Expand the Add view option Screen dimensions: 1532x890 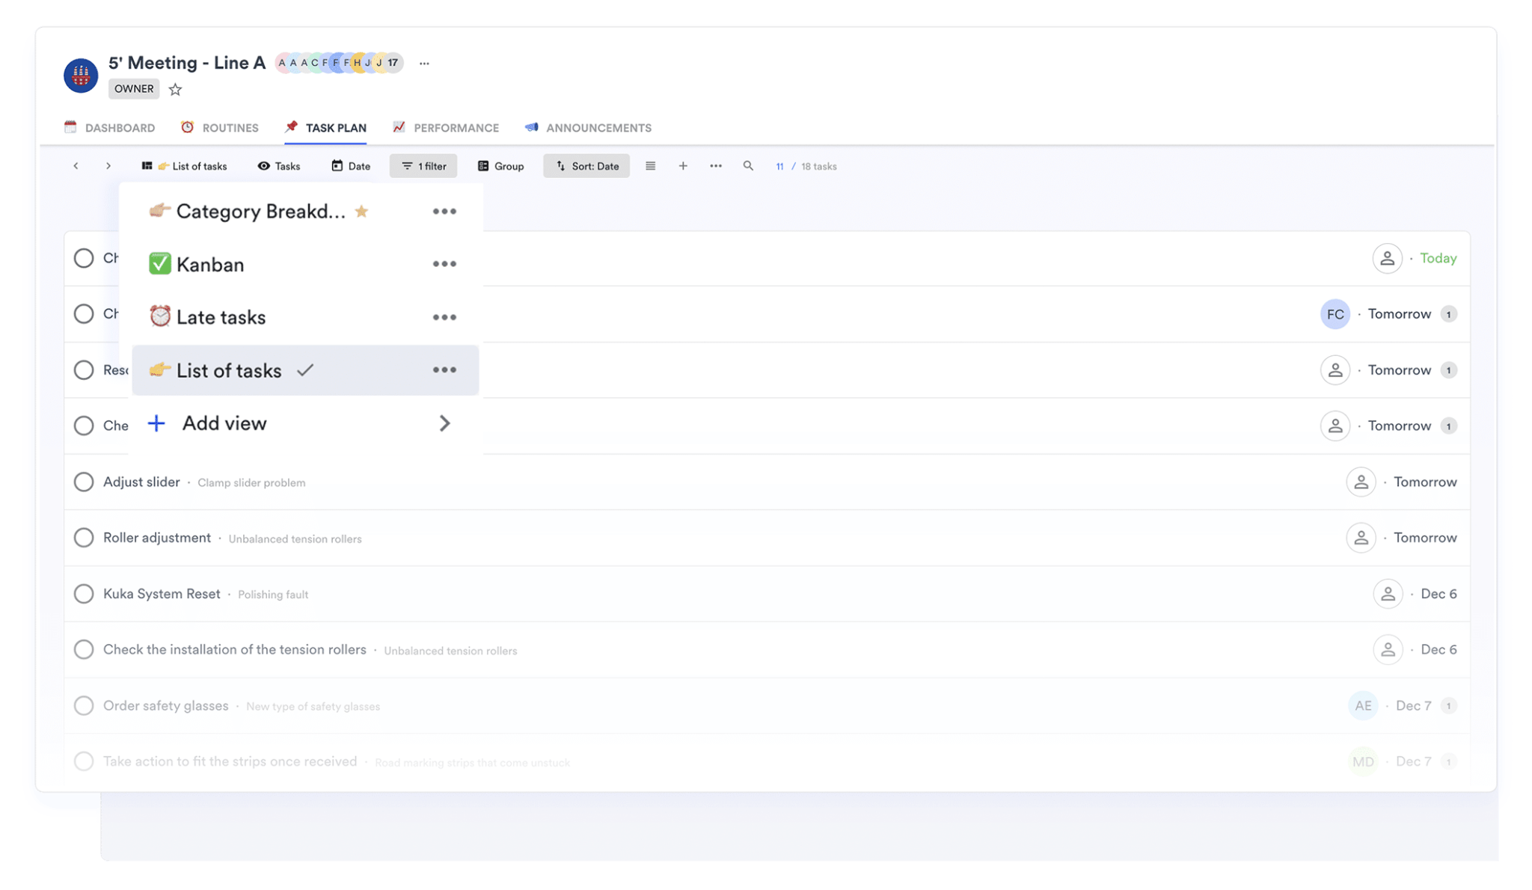pos(223,423)
